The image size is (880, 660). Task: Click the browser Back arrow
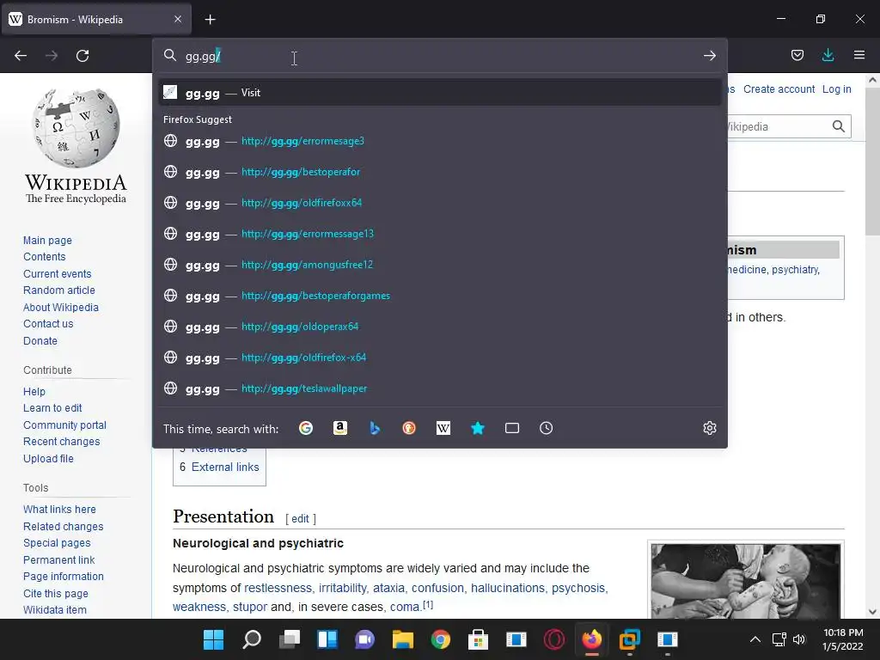point(21,56)
